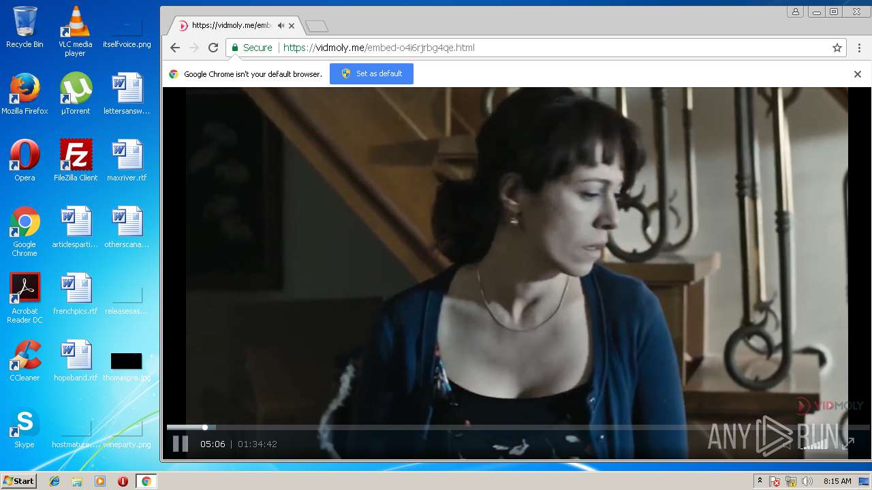Adjust the player volume bars
Viewport: 872px width, 490px height.
pyautogui.click(x=814, y=444)
